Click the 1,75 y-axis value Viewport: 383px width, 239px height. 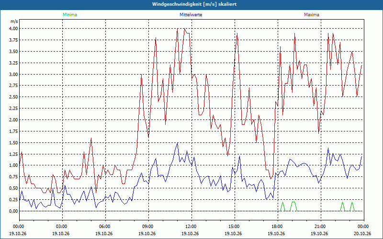click(13, 131)
